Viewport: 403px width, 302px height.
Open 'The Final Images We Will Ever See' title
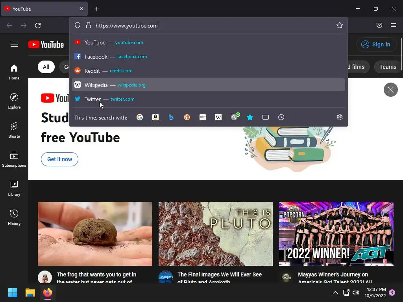point(220,278)
